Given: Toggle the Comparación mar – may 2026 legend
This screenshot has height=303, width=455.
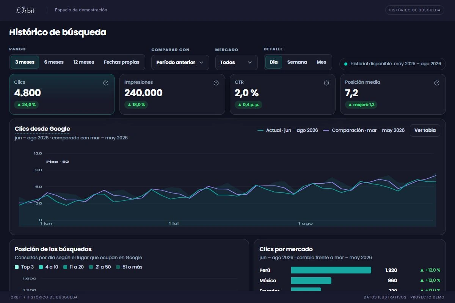Looking at the screenshot, I should point(364,130).
